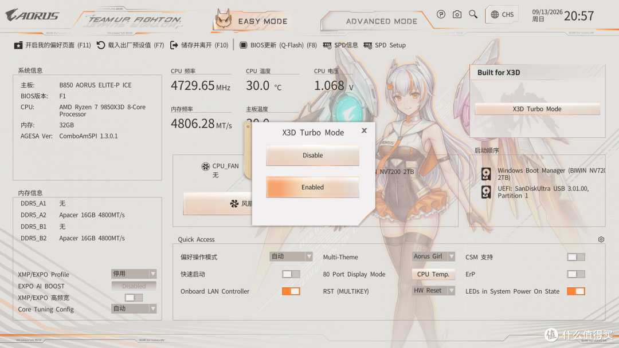Screen dimensions: 619x348
Task: Open 开启我的偏好页面 (F11)
Action: tap(53, 45)
